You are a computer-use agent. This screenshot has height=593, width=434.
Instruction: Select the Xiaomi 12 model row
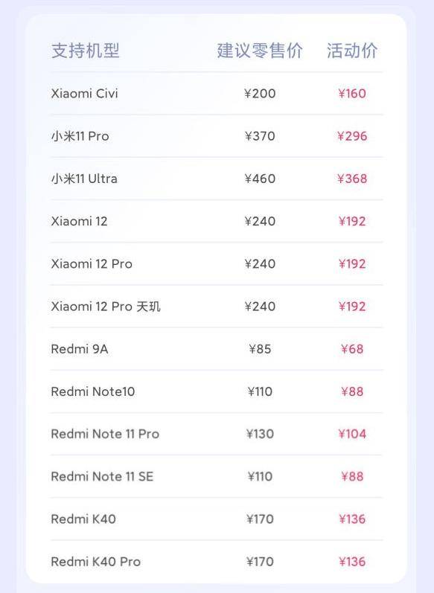217,221
